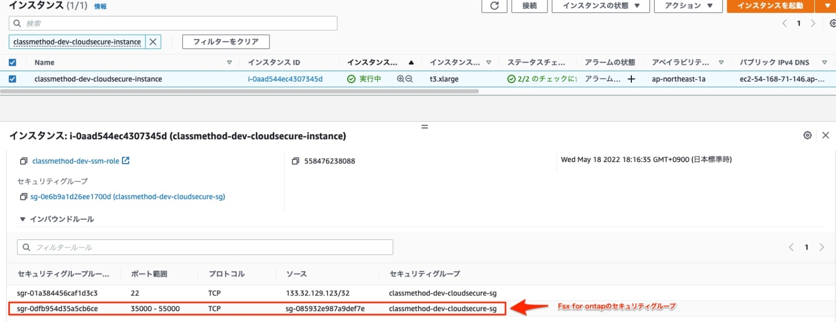
Task: Expand the インスタンスを起動 dropdown arrow
Action: 827,6
